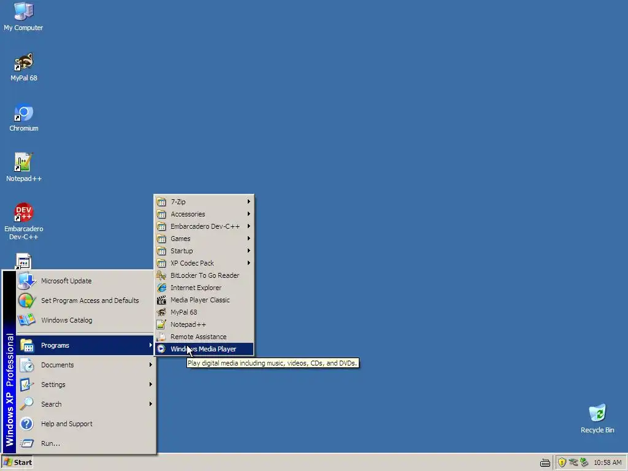Expand the Startup program folder
The image size is (628, 471).
point(204,251)
